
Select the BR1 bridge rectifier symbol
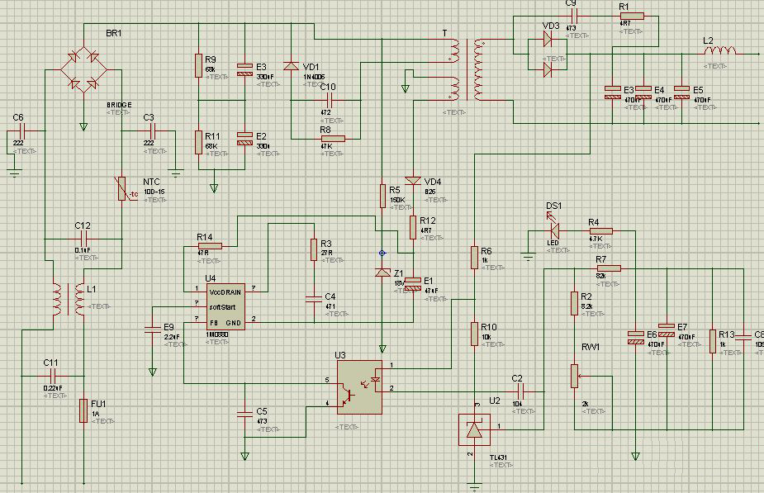tap(83, 69)
